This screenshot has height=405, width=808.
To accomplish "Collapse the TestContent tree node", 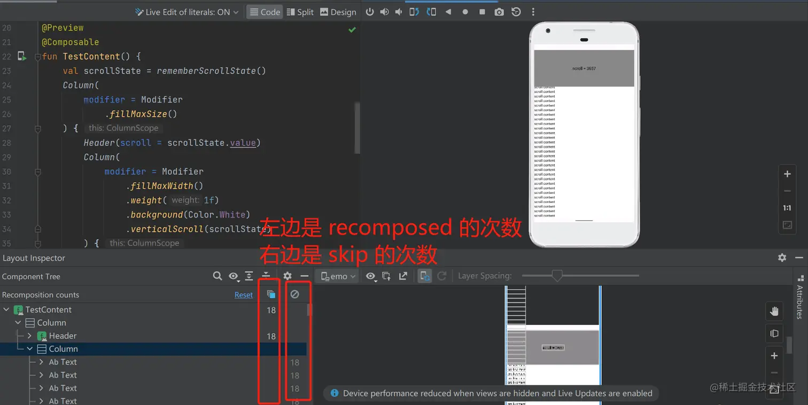I will (7, 309).
